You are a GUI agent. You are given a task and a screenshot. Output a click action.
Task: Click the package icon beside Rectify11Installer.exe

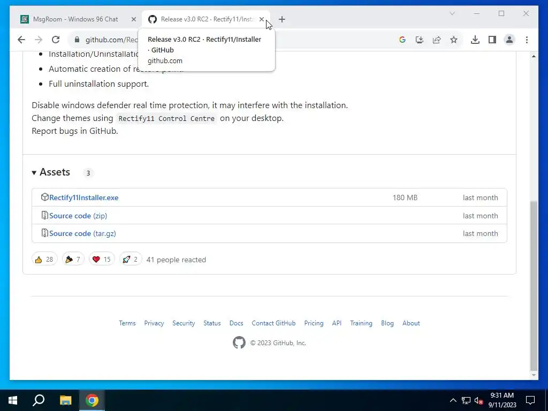point(45,197)
